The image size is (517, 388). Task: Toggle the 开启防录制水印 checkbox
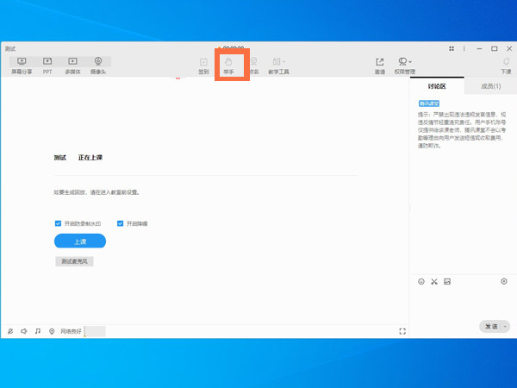point(58,223)
